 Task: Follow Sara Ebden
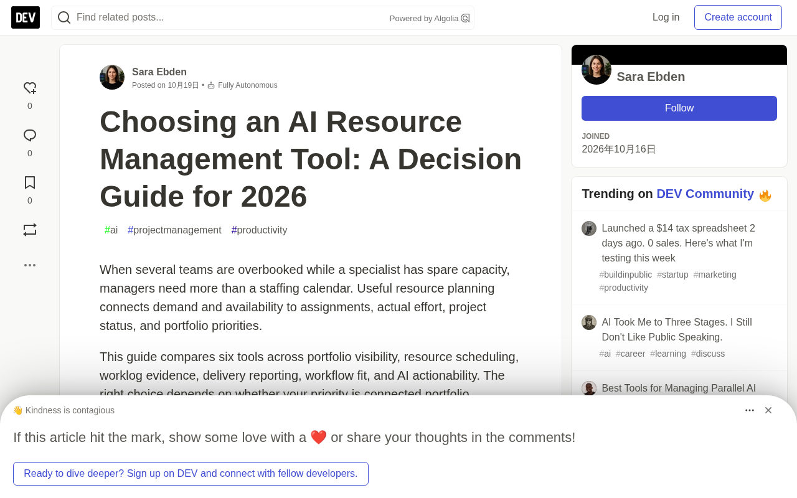click(679, 108)
